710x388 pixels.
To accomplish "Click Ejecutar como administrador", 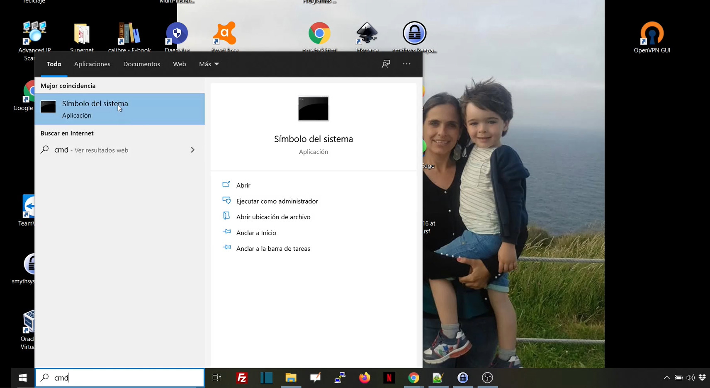I will 277,201.
